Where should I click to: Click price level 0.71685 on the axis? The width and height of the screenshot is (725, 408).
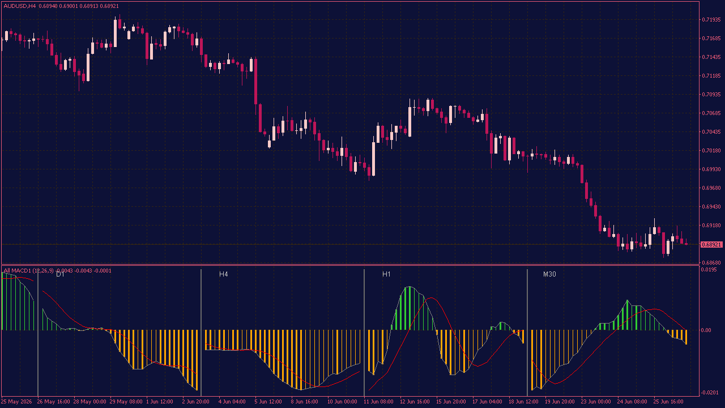pos(711,39)
